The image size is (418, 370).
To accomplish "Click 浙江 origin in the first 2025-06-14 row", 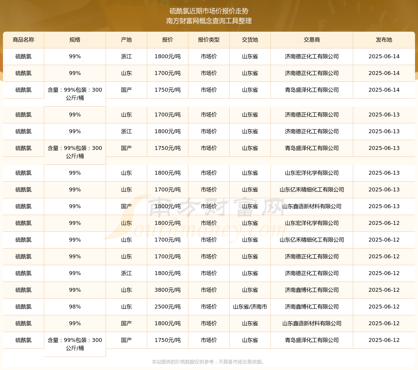I will [127, 56].
